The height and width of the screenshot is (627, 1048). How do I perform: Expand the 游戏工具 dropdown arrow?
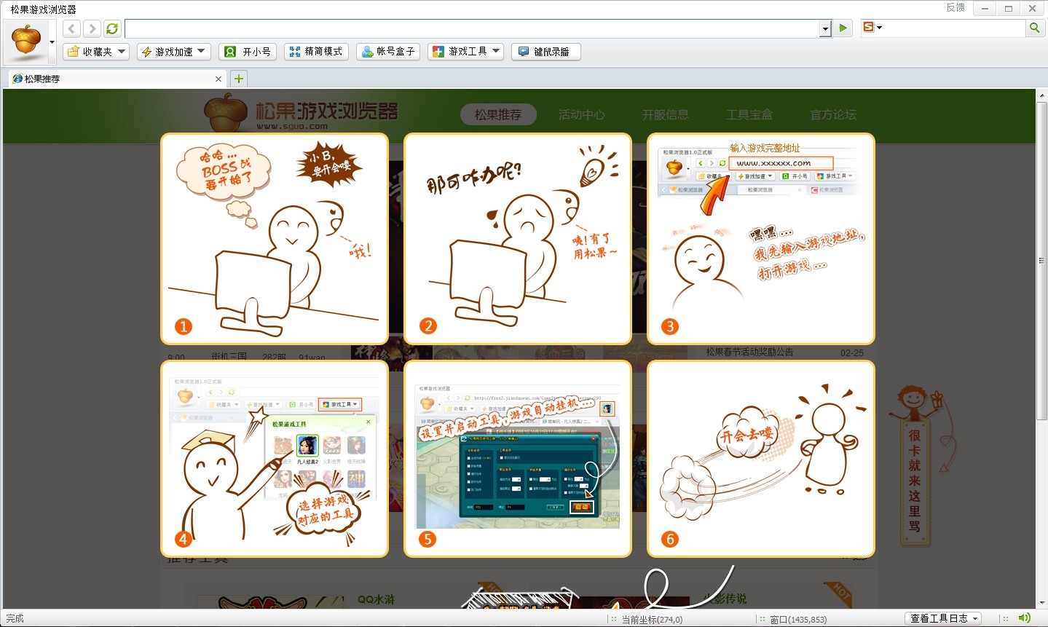(496, 52)
